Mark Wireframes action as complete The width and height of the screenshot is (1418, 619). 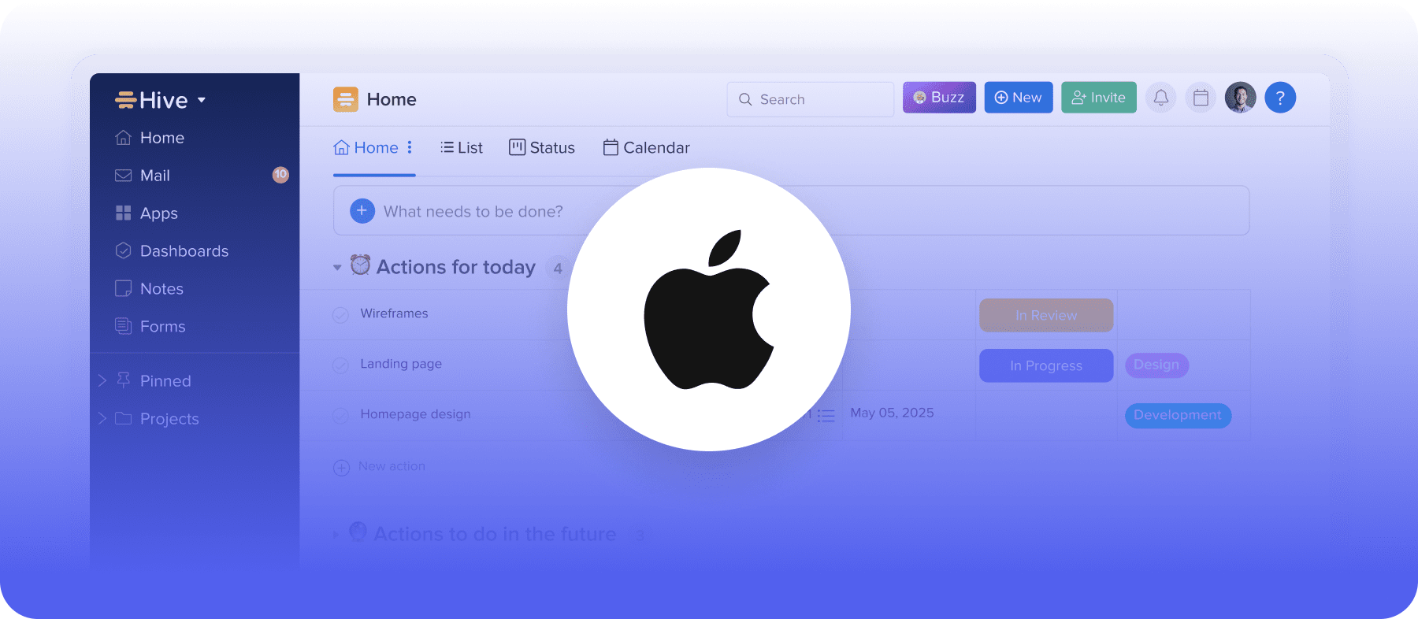coord(341,315)
